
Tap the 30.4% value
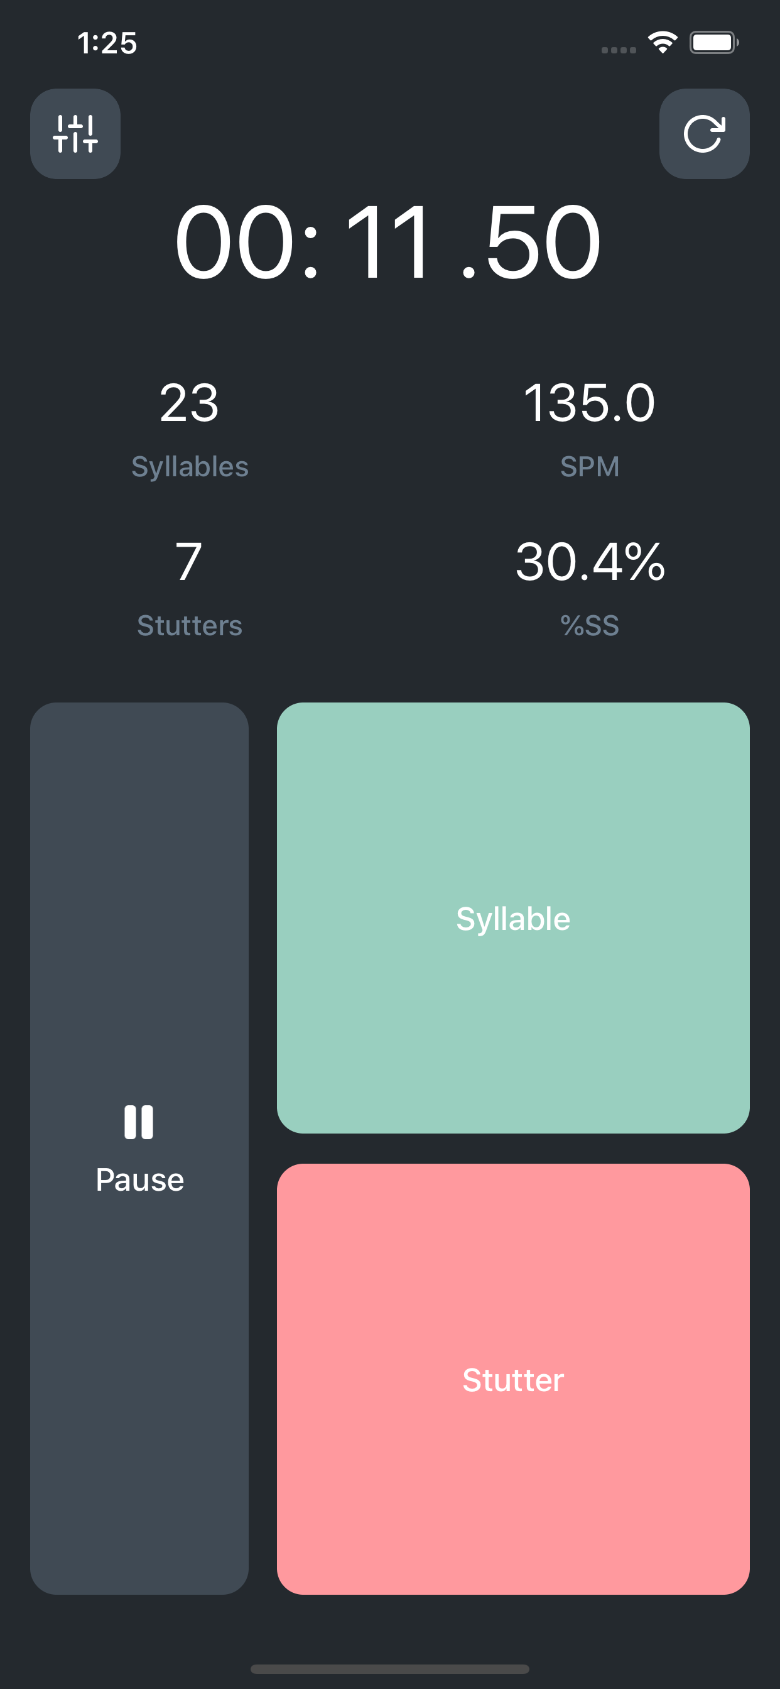point(590,562)
